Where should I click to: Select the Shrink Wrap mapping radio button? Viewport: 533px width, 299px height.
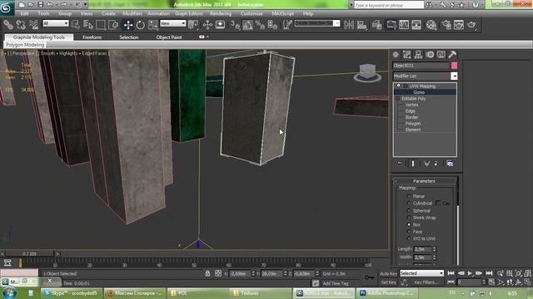pos(409,218)
